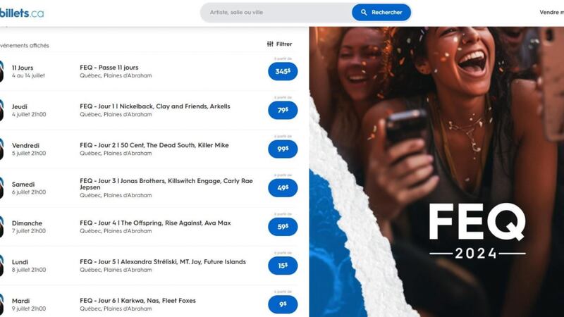The image size is (564, 317).
Task: Click the event icon beside Vendredi 5 juillet
Action: pos(1,149)
